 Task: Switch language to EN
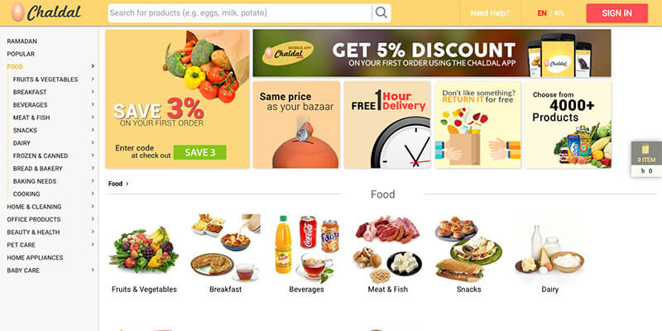[x=542, y=13]
